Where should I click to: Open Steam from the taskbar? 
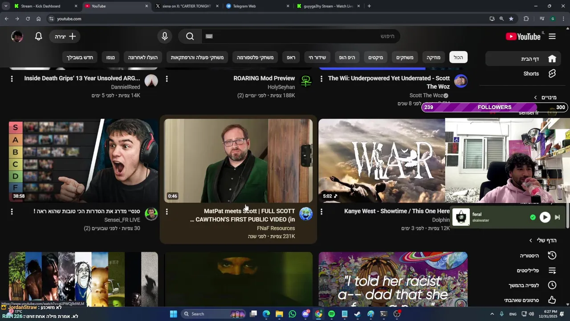(x=358, y=314)
